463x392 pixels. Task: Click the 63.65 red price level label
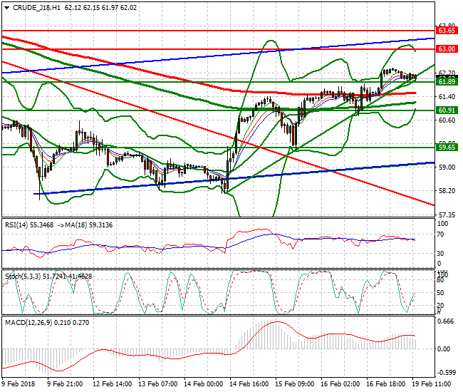(x=447, y=31)
